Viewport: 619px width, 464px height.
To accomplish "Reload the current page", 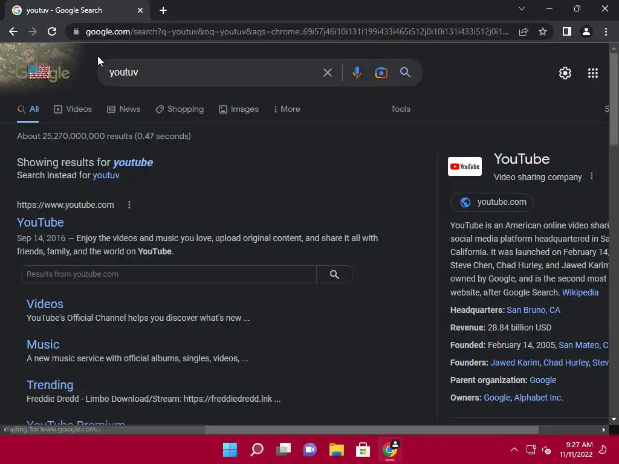I will pyautogui.click(x=52, y=31).
